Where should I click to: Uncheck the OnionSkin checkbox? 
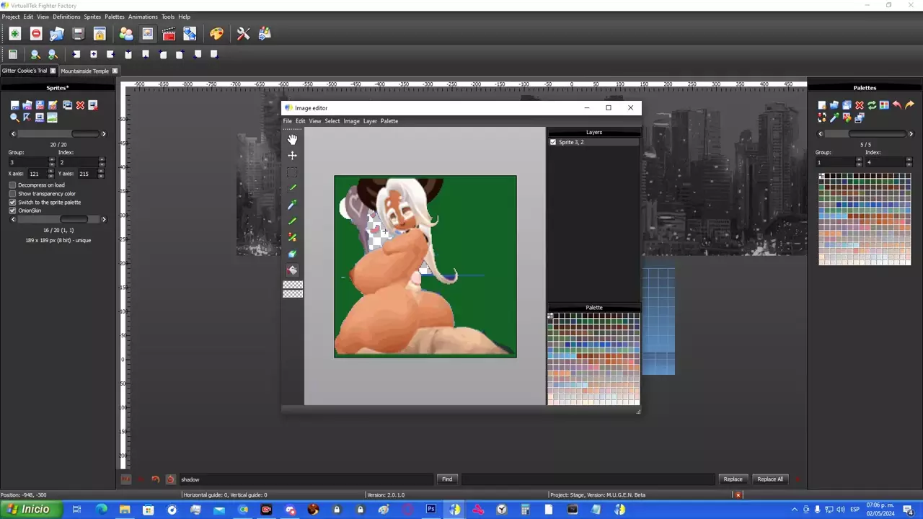12,210
